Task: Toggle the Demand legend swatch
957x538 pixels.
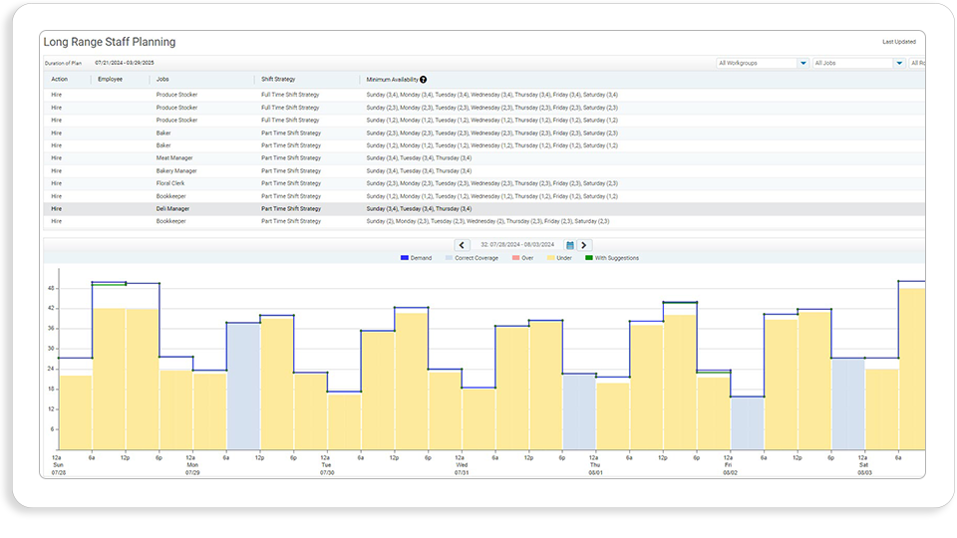Action: click(404, 258)
